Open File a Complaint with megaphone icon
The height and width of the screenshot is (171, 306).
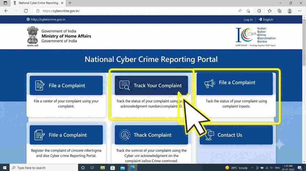click(x=235, y=84)
